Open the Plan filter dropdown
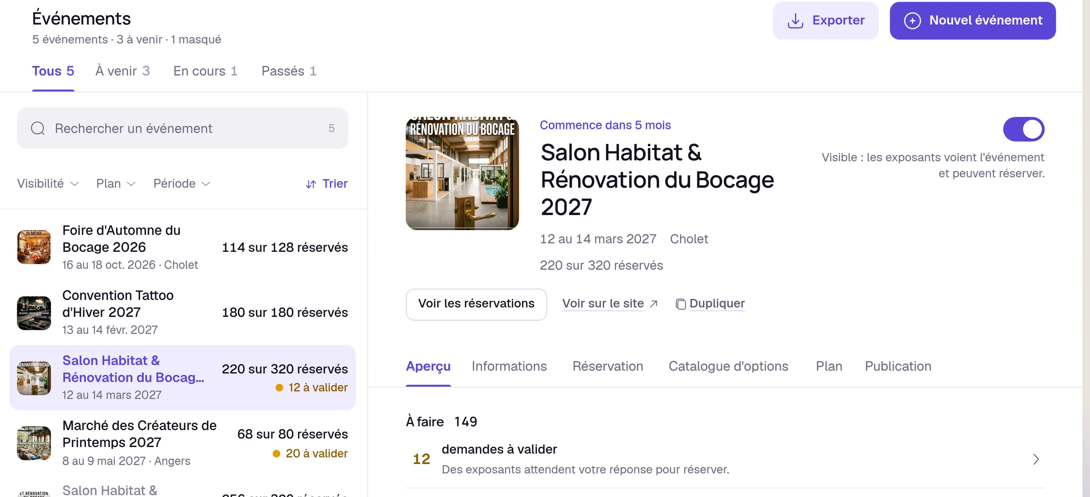This screenshot has height=497, width=1090. click(116, 183)
